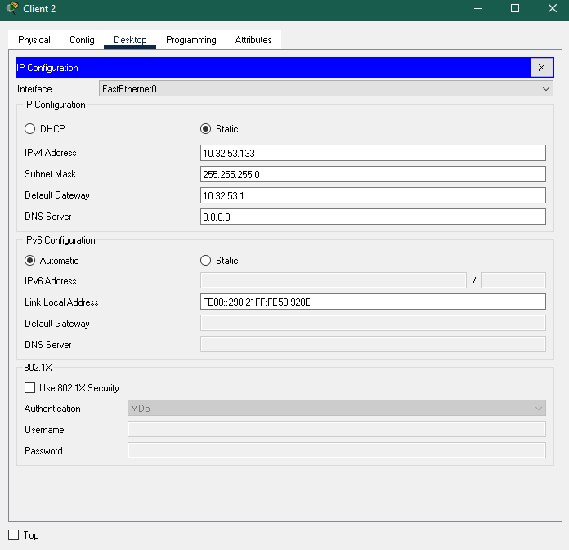Click the IPv6 Default Gateway field

pyautogui.click(x=373, y=323)
